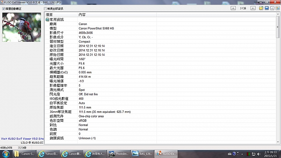The image size is (281, 158).
Task: Select the '1/60"' exposure value
Action: tap(82, 59)
